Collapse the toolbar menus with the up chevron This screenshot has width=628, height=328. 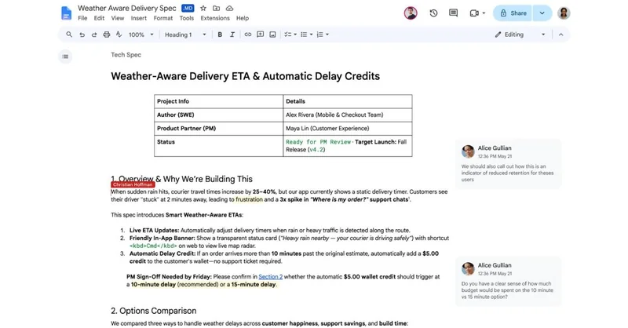[560, 35]
